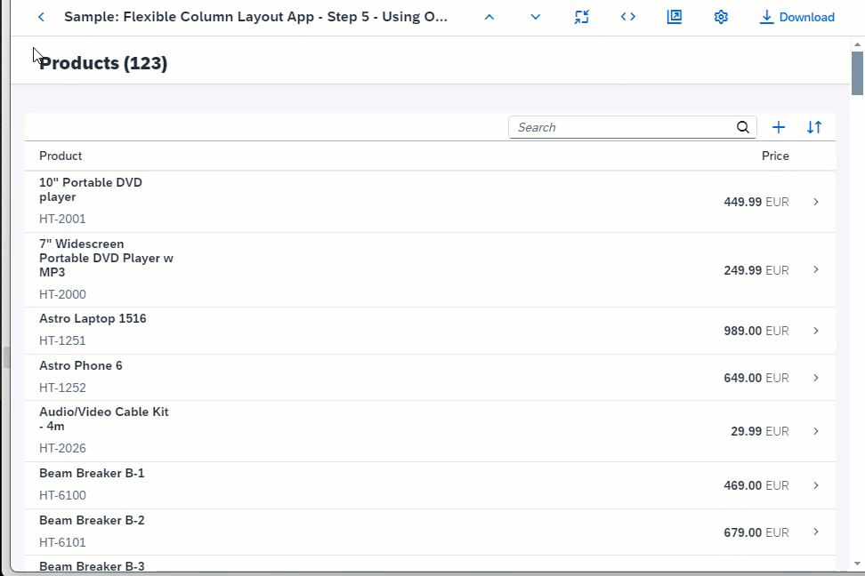The width and height of the screenshot is (865, 576).
Task: Click the sample title in header
Action: (256, 17)
